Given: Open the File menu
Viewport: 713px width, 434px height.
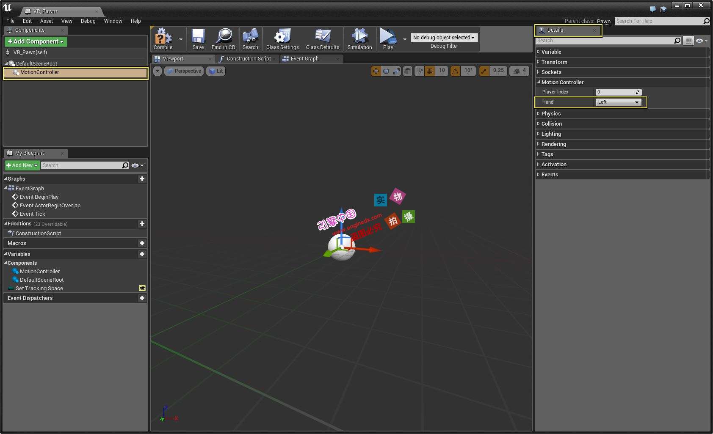Looking at the screenshot, I should tap(11, 21).
